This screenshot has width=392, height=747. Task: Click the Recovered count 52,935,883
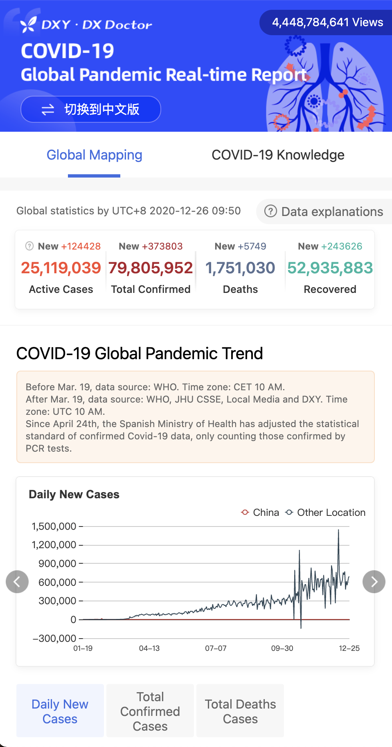[330, 268]
